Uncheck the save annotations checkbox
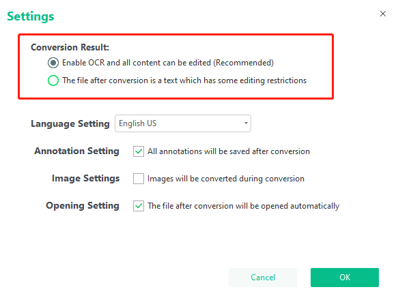The image size is (396, 298). click(x=139, y=151)
